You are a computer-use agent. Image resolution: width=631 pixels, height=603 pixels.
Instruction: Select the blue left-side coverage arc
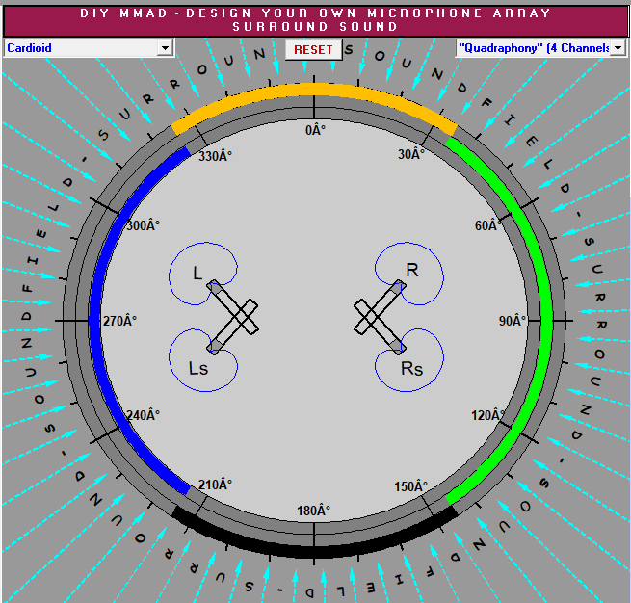click(x=94, y=318)
